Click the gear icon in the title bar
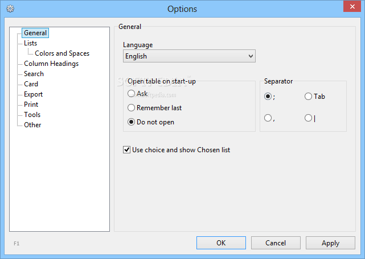The height and width of the screenshot is (259, 365). [x=10, y=9]
